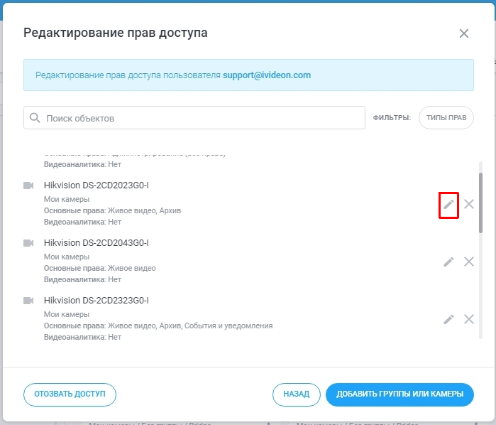Select the Hikvision DS-2CD2023G0-I camera name
This screenshot has height=425, width=496.
pyautogui.click(x=97, y=185)
